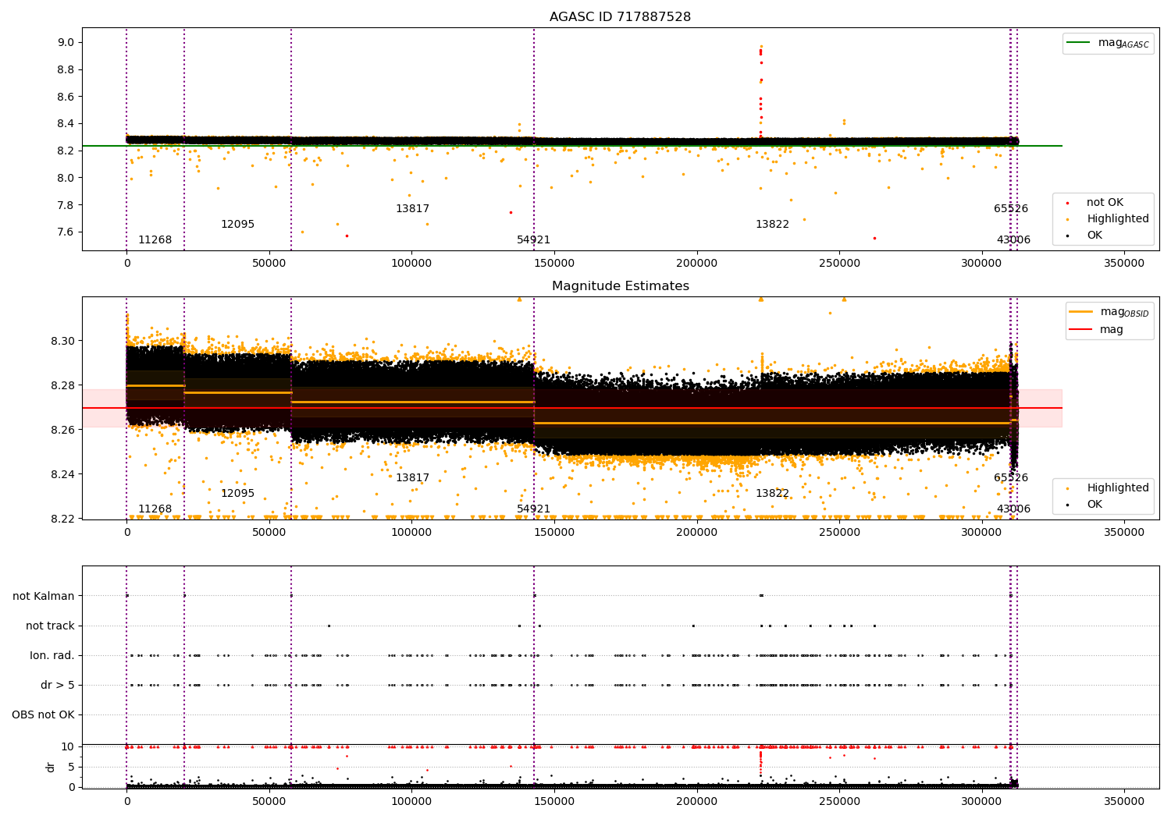Click the 5 tick on the dr axis
The height and width of the screenshot is (819, 1171).
pyautogui.click(x=71, y=767)
